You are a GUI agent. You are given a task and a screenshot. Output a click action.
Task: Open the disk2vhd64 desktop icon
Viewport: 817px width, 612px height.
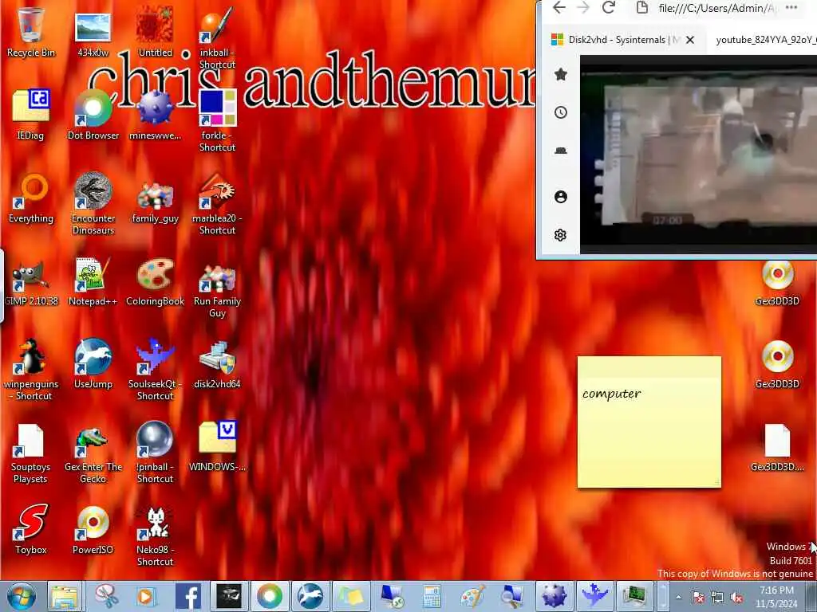coord(217,364)
